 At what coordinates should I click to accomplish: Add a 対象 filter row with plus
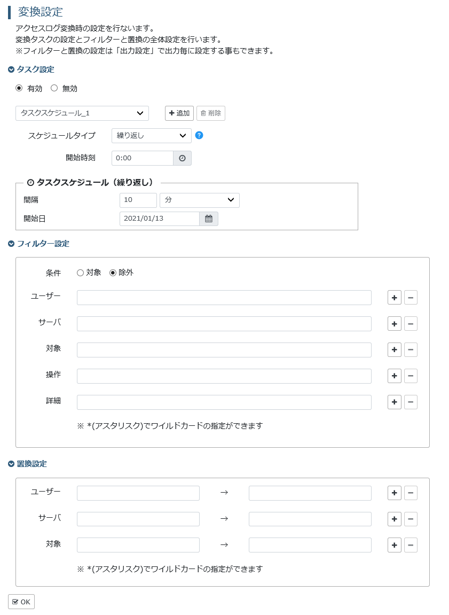(x=394, y=349)
